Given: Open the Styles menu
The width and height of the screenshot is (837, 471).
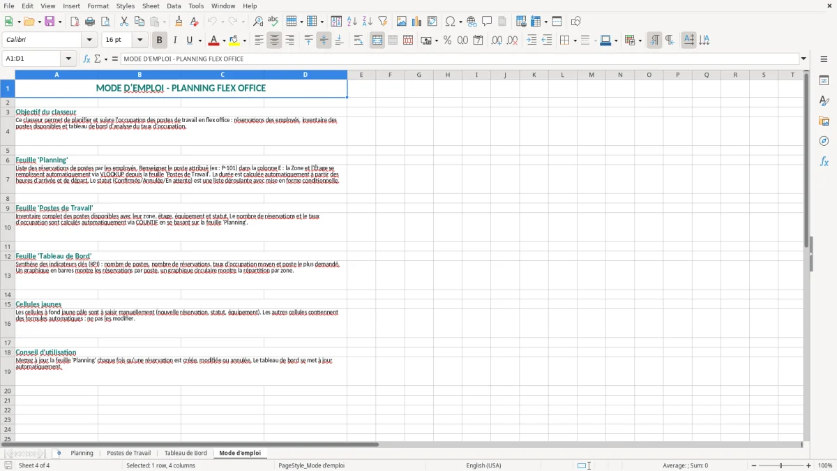Looking at the screenshot, I should point(126,6).
